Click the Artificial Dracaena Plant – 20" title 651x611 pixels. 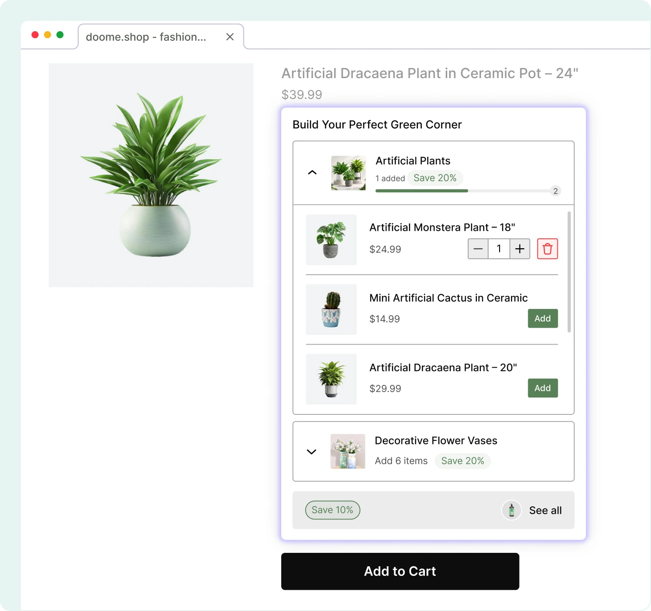point(443,368)
